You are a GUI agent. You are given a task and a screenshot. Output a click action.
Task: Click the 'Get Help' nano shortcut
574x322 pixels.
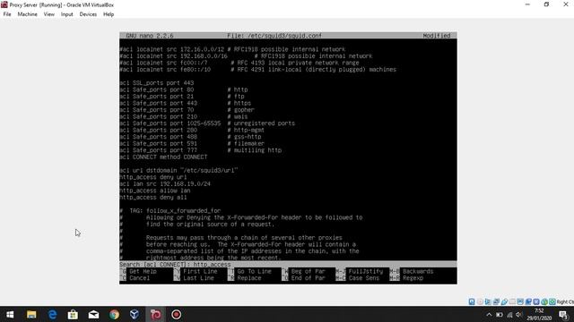[143, 271]
